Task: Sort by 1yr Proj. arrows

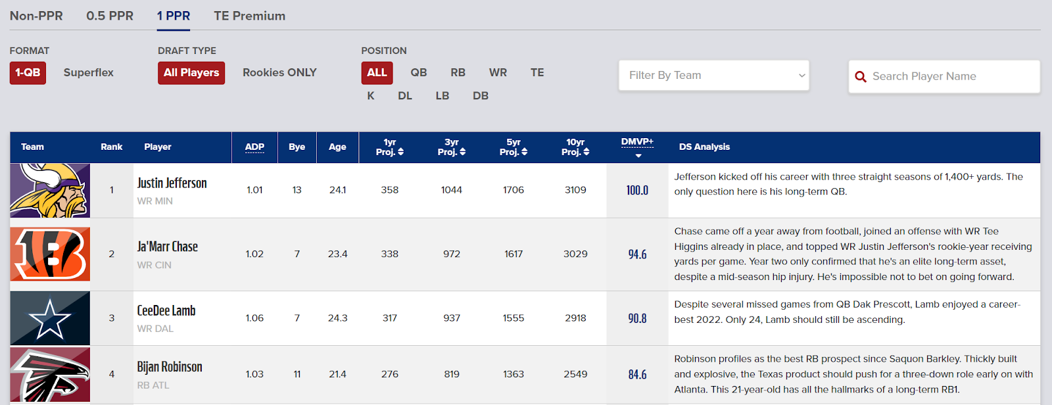Action: 400,152
